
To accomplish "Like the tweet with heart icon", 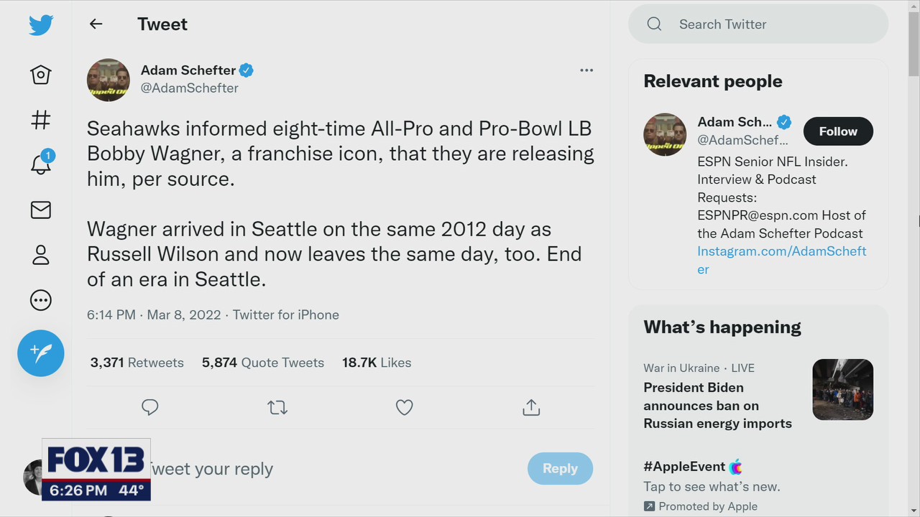I will pos(405,408).
